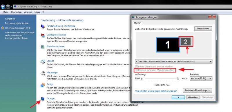Select the Sounds icon
The width and height of the screenshot is (232, 112).
coord(43,62)
